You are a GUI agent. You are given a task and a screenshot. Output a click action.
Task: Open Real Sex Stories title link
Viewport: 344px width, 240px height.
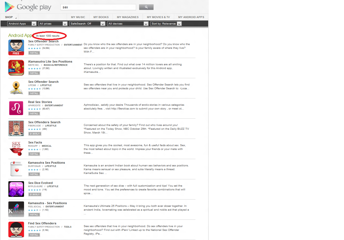40,102
